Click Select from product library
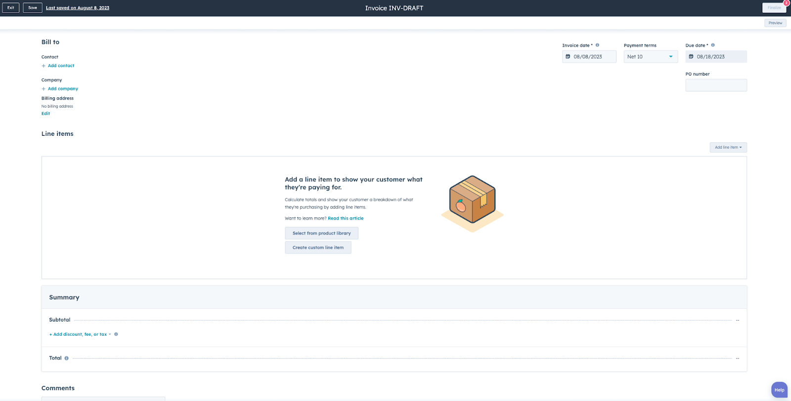The image size is (791, 401). pyautogui.click(x=321, y=233)
